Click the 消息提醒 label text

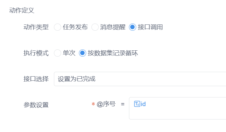tap(113, 27)
